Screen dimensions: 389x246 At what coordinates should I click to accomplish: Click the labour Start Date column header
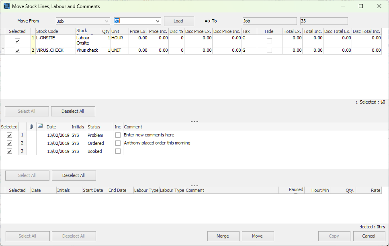[x=95, y=190]
